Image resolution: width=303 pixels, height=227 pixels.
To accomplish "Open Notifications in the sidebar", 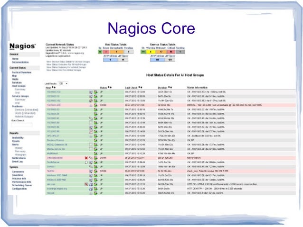I will click(19, 158).
